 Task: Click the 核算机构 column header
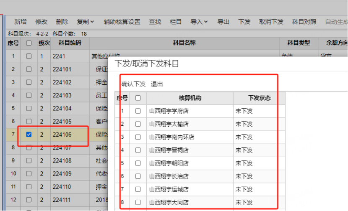190,98
